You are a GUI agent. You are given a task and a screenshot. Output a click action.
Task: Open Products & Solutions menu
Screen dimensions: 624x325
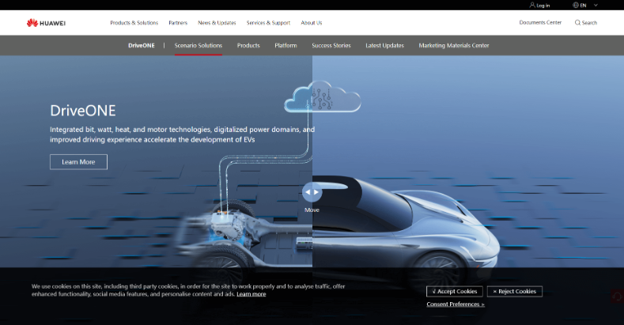134,23
